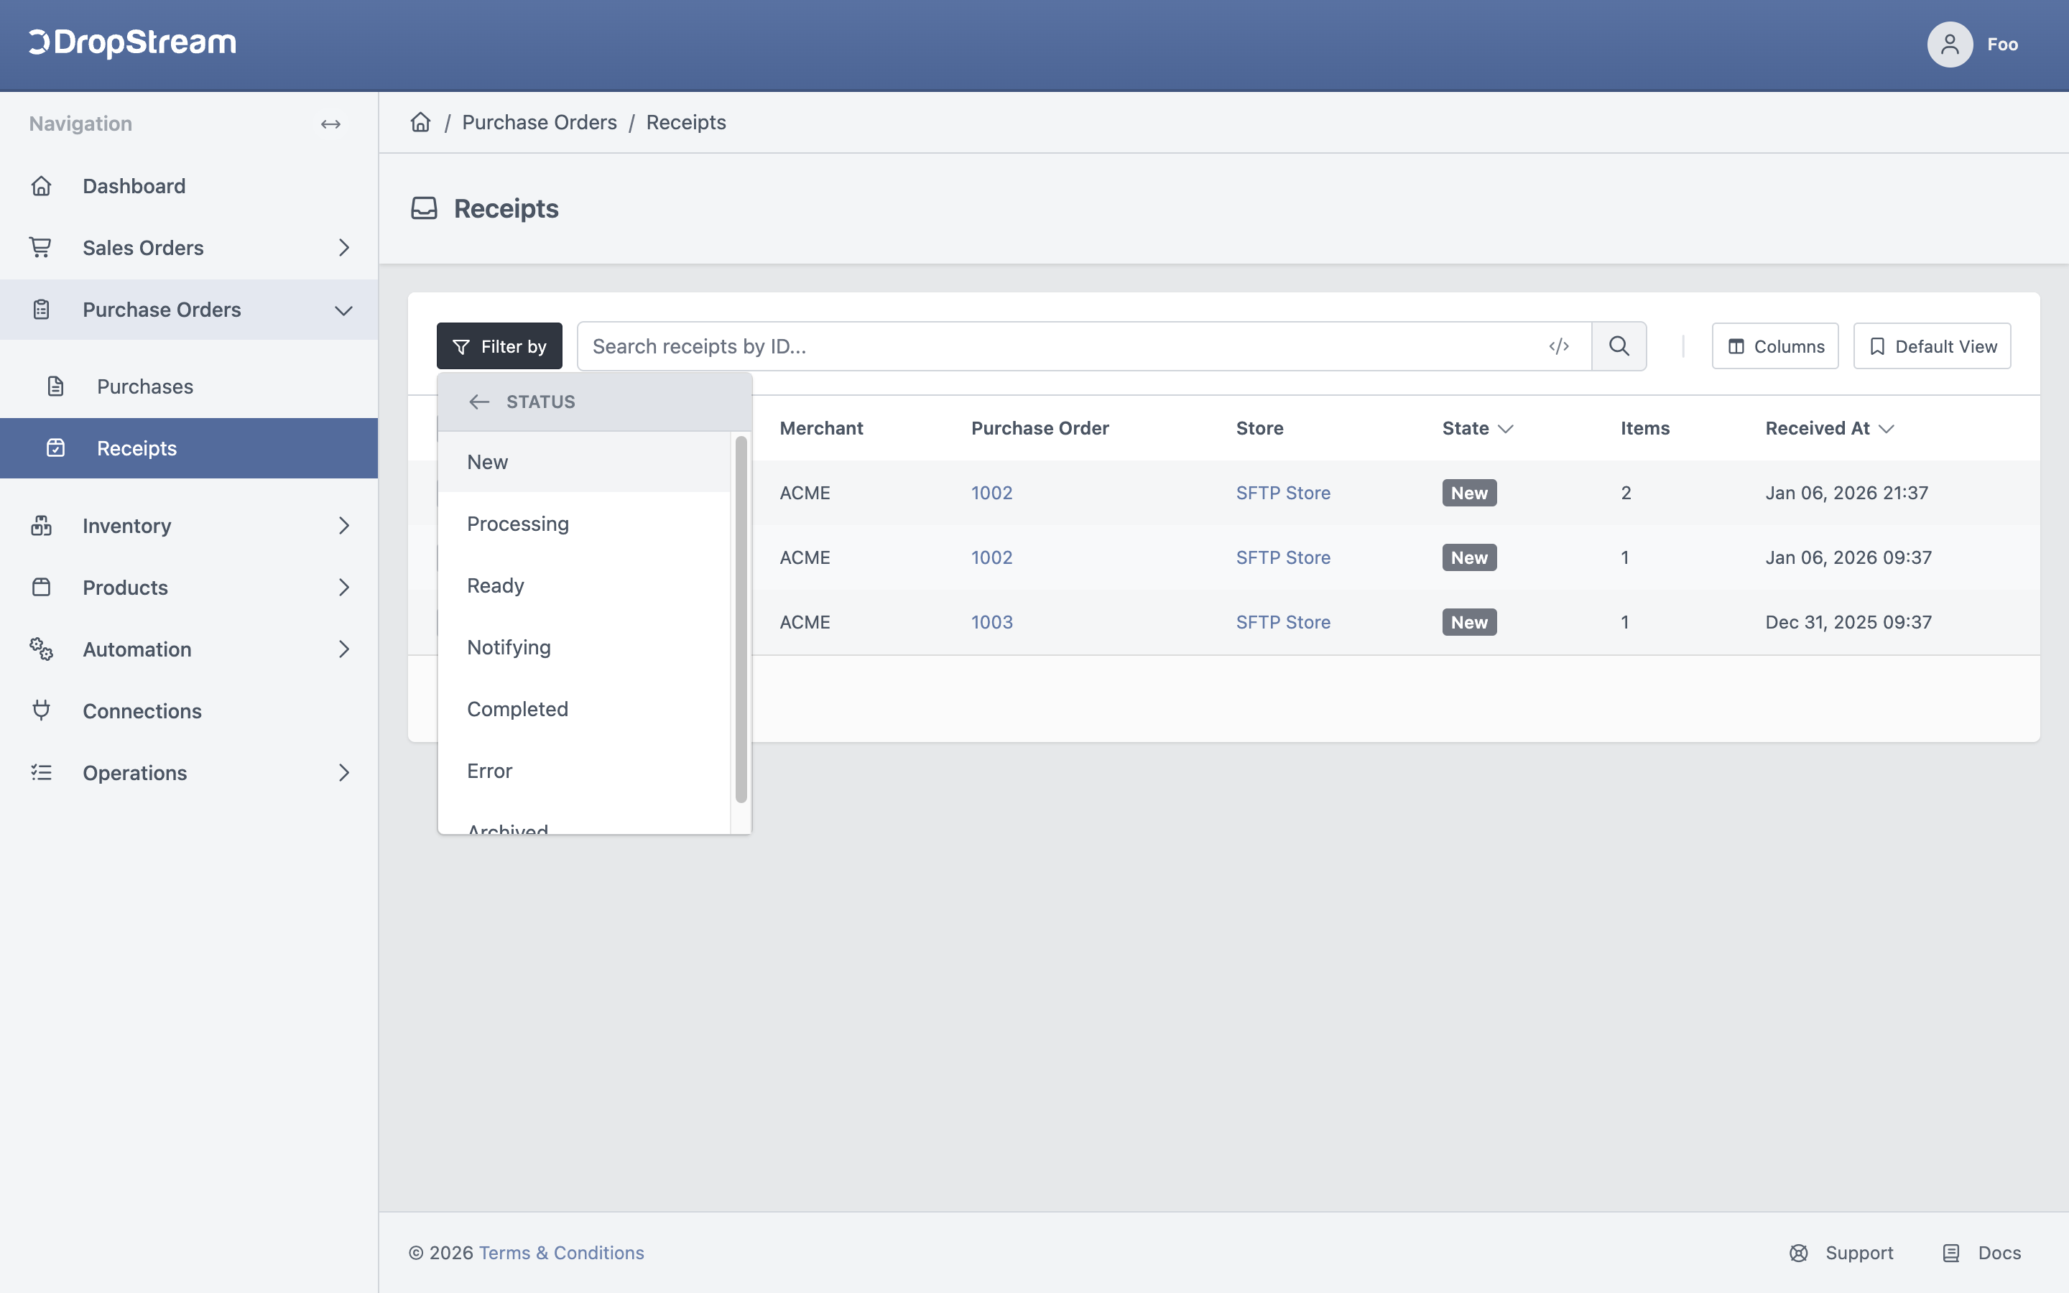Click the Docs book icon

[x=1951, y=1253]
